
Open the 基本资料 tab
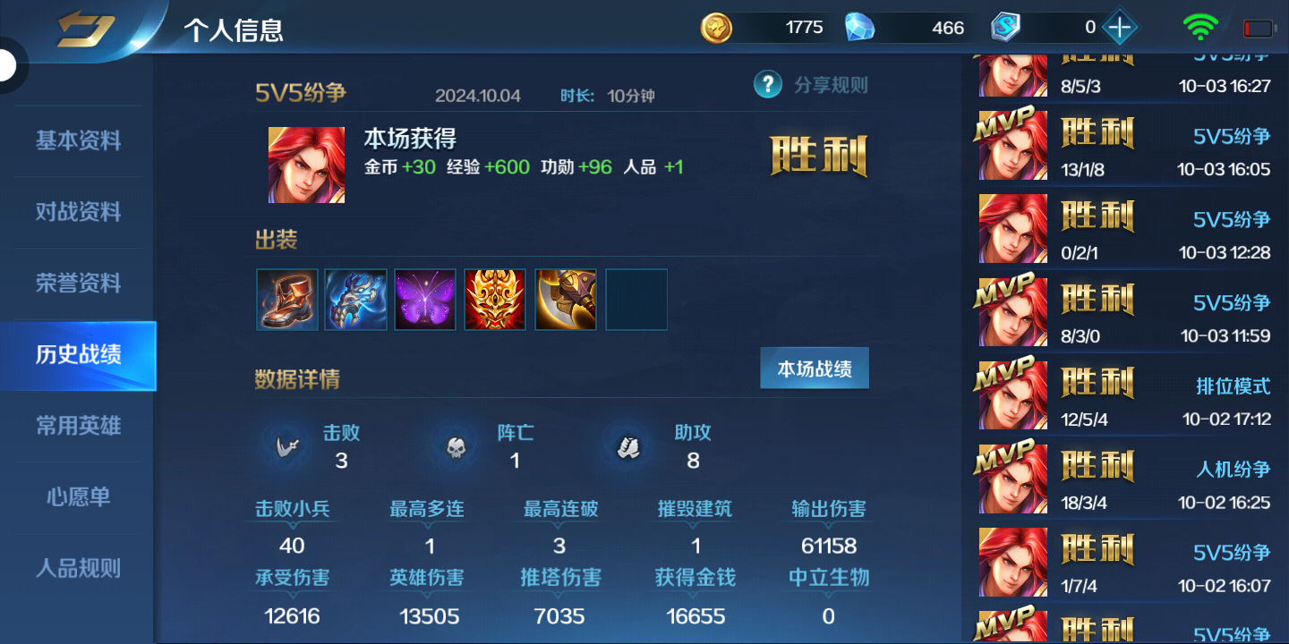78,140
